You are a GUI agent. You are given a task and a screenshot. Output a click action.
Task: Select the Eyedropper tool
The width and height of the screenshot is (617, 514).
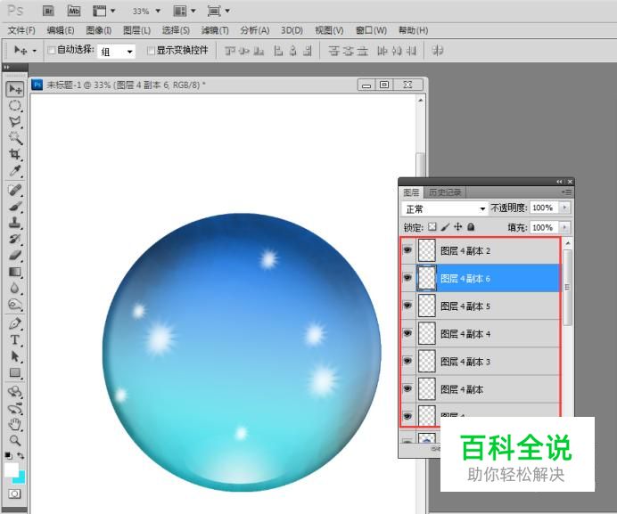point(15,170)
